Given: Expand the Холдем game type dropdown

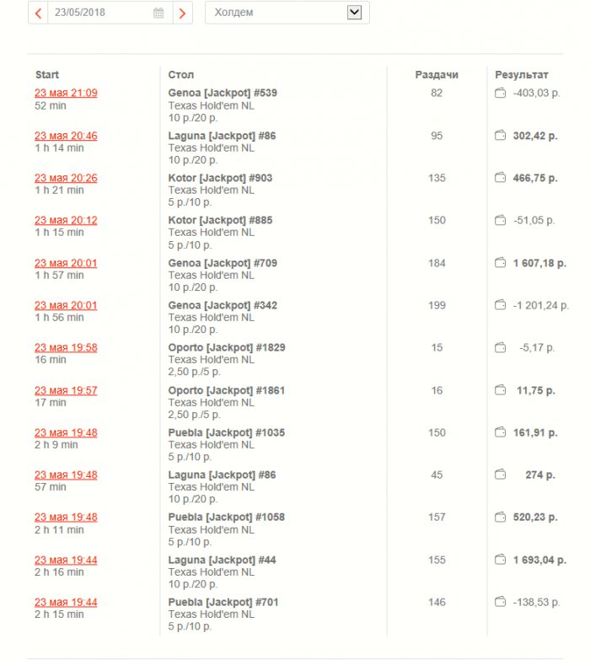Looking at the screenshot, I should tap(287, 13).
